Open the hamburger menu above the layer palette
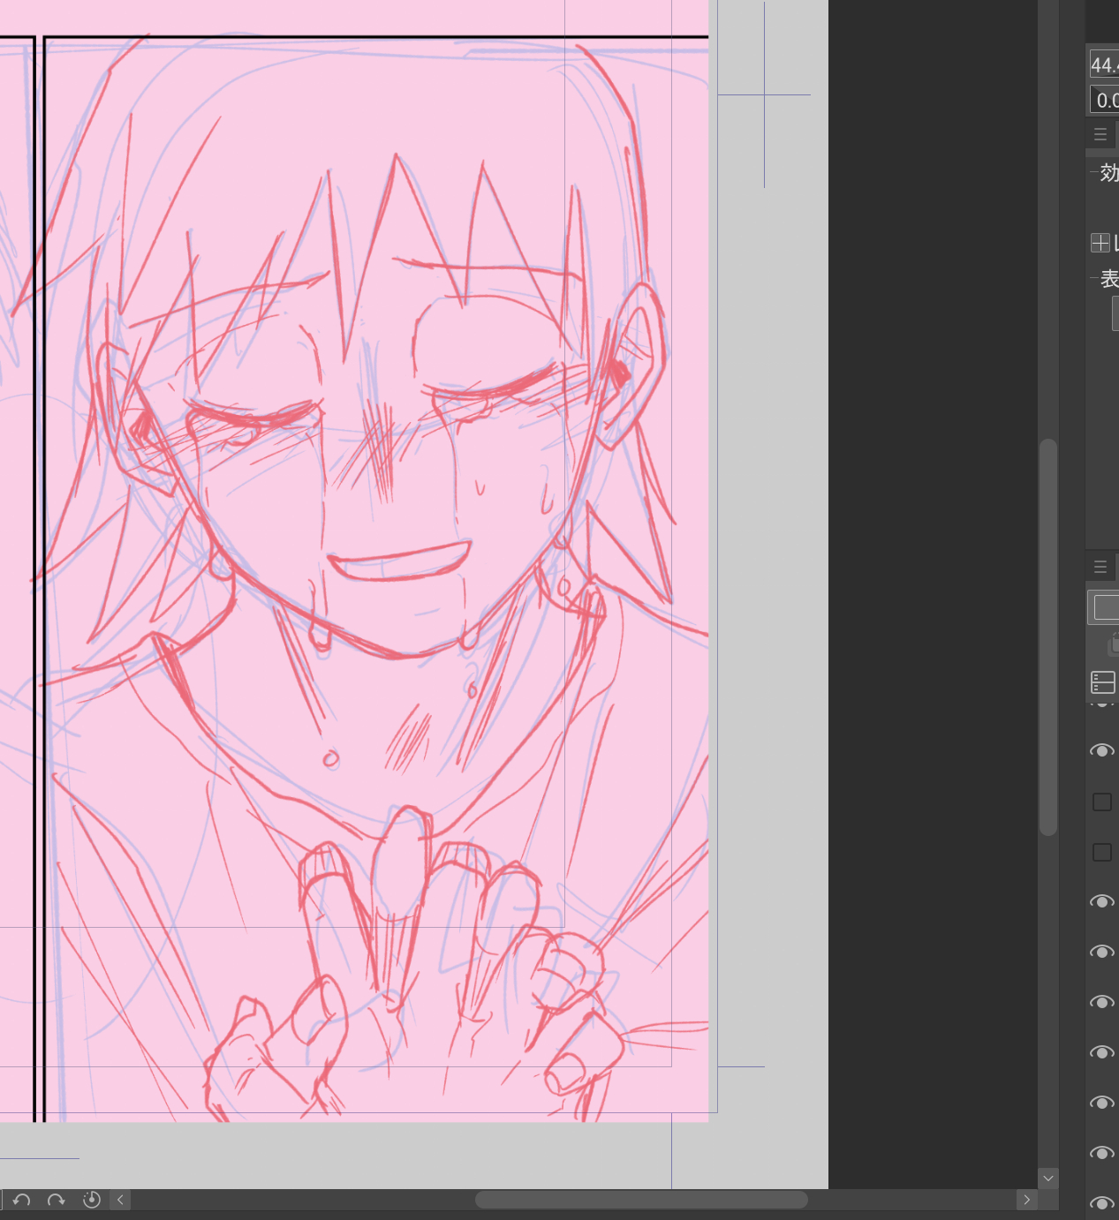Screen dimensions: 1119x1220 pyautogui.click(x=1100, y=567)
